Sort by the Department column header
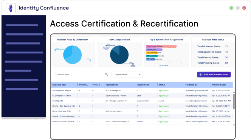This screenshot has width=251, height=140. click(x=143, y=85)
